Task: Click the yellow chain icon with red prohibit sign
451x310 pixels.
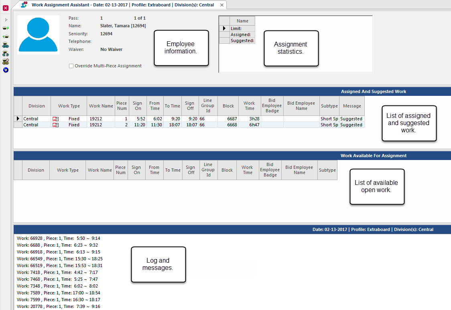Action: tap(6, 62)
